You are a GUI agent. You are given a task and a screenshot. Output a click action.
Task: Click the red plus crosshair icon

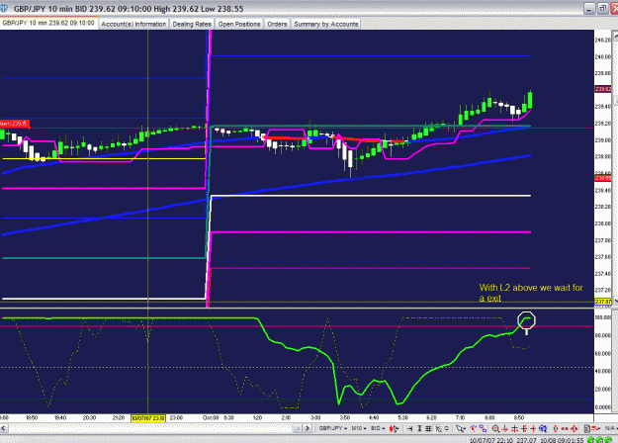click(x=533, y=428)
